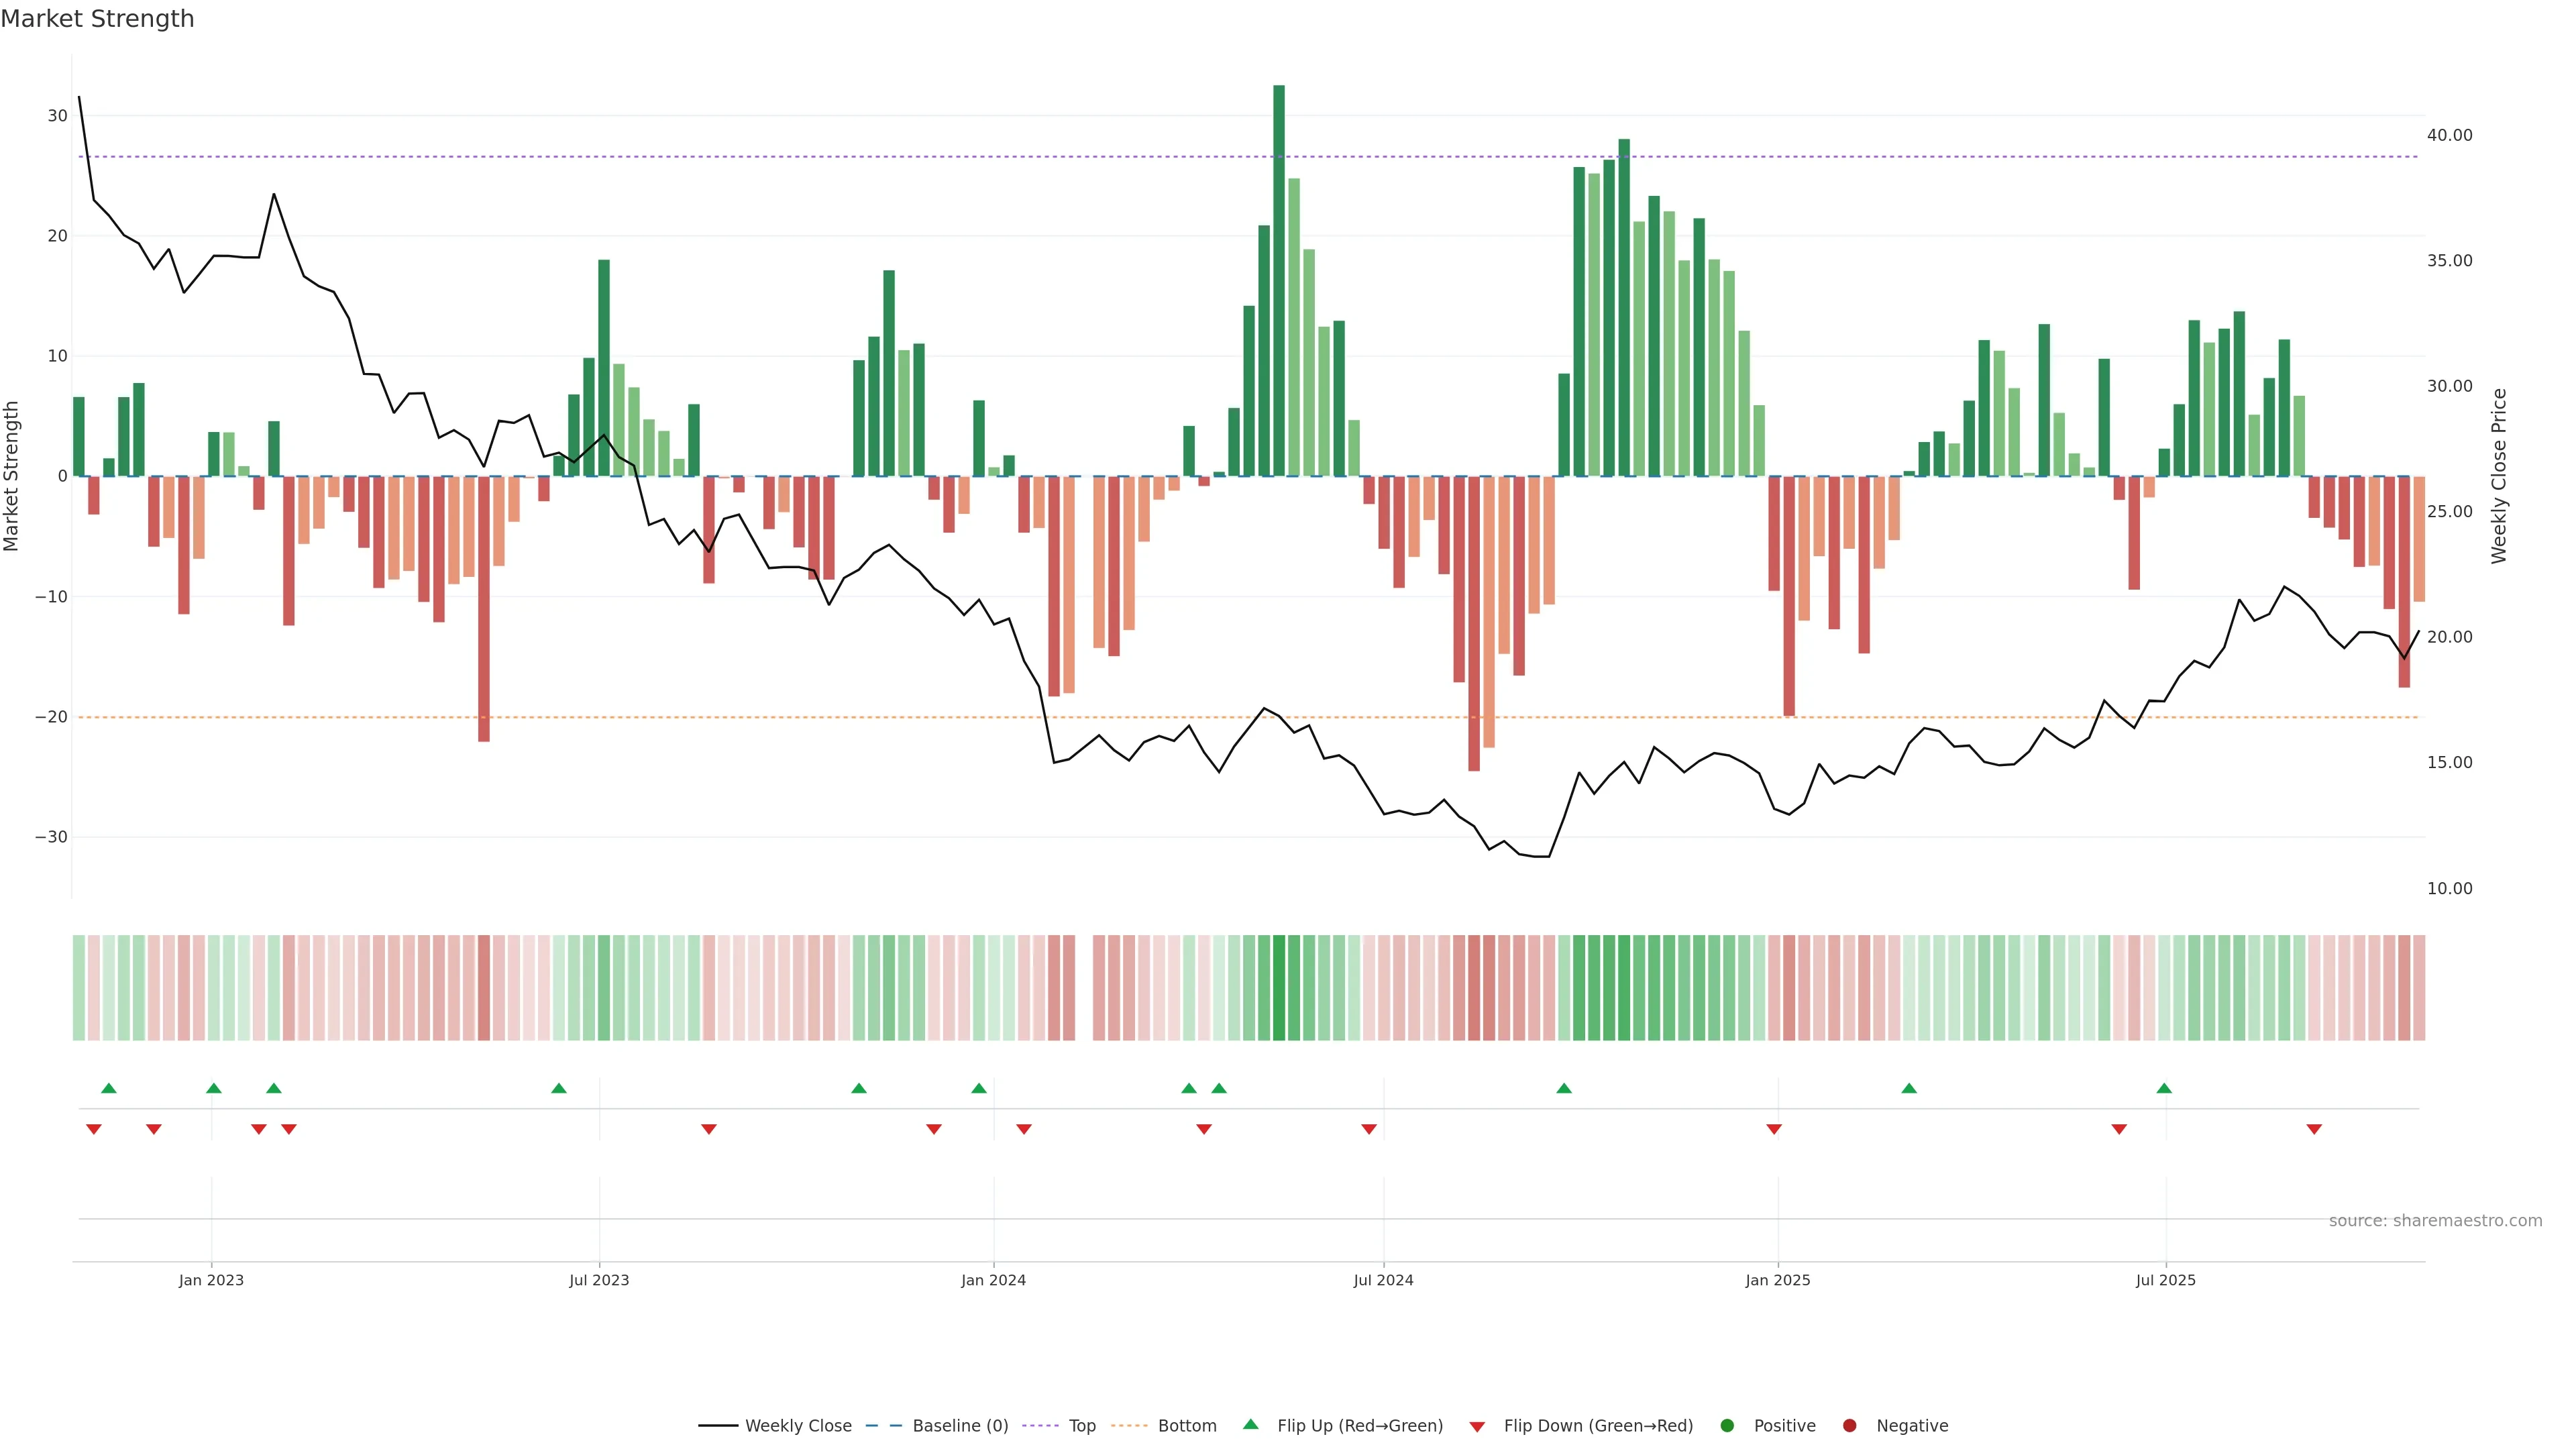Click the 40.00 right-axis price tick
Screen dimensions: 2576x1449
[x=2449, y=135]
